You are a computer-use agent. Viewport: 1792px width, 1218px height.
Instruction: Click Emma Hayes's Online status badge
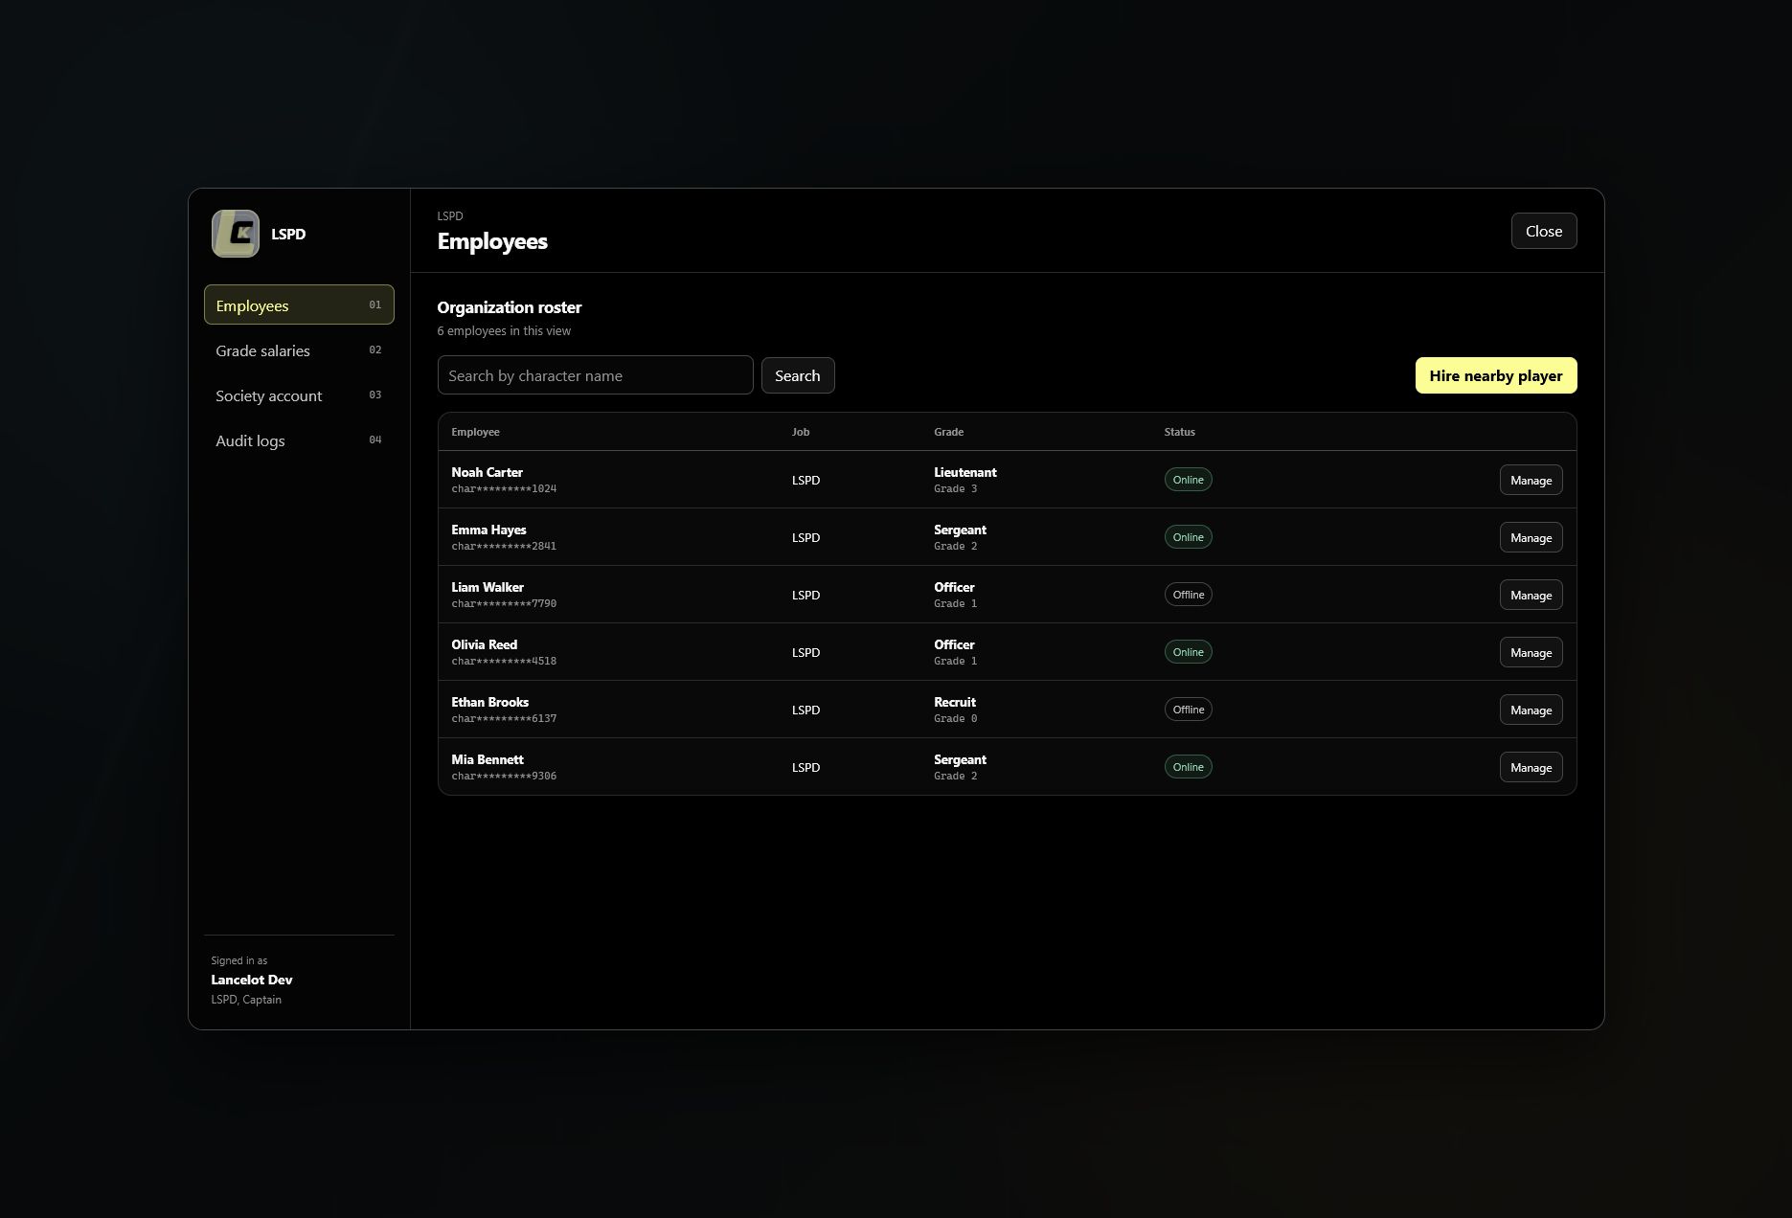(1188, 537)
